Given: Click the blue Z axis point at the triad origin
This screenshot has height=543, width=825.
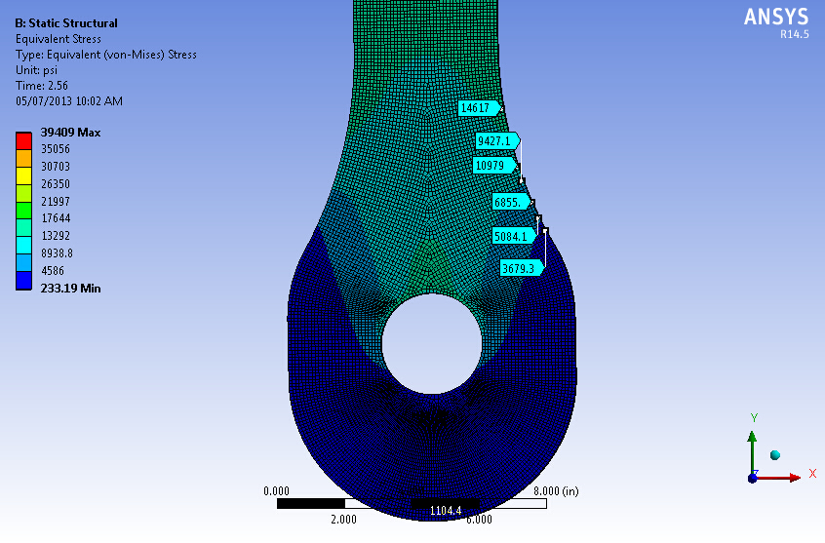Looking at the screenshot, I should click(752, 477).
